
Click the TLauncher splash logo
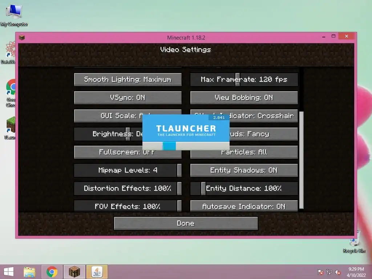pyautogui.click(x=186, y=130)
